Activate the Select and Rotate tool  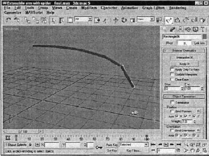point(124,20)
